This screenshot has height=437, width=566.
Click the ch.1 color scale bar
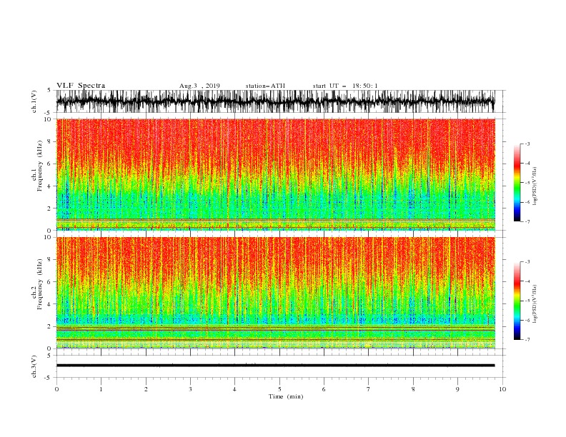517,183
